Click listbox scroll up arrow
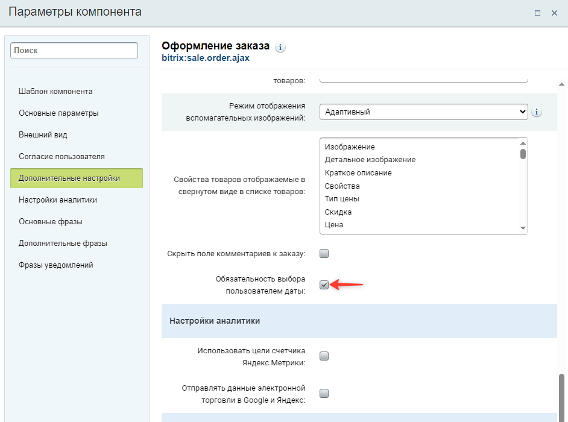 click(523, 143)
